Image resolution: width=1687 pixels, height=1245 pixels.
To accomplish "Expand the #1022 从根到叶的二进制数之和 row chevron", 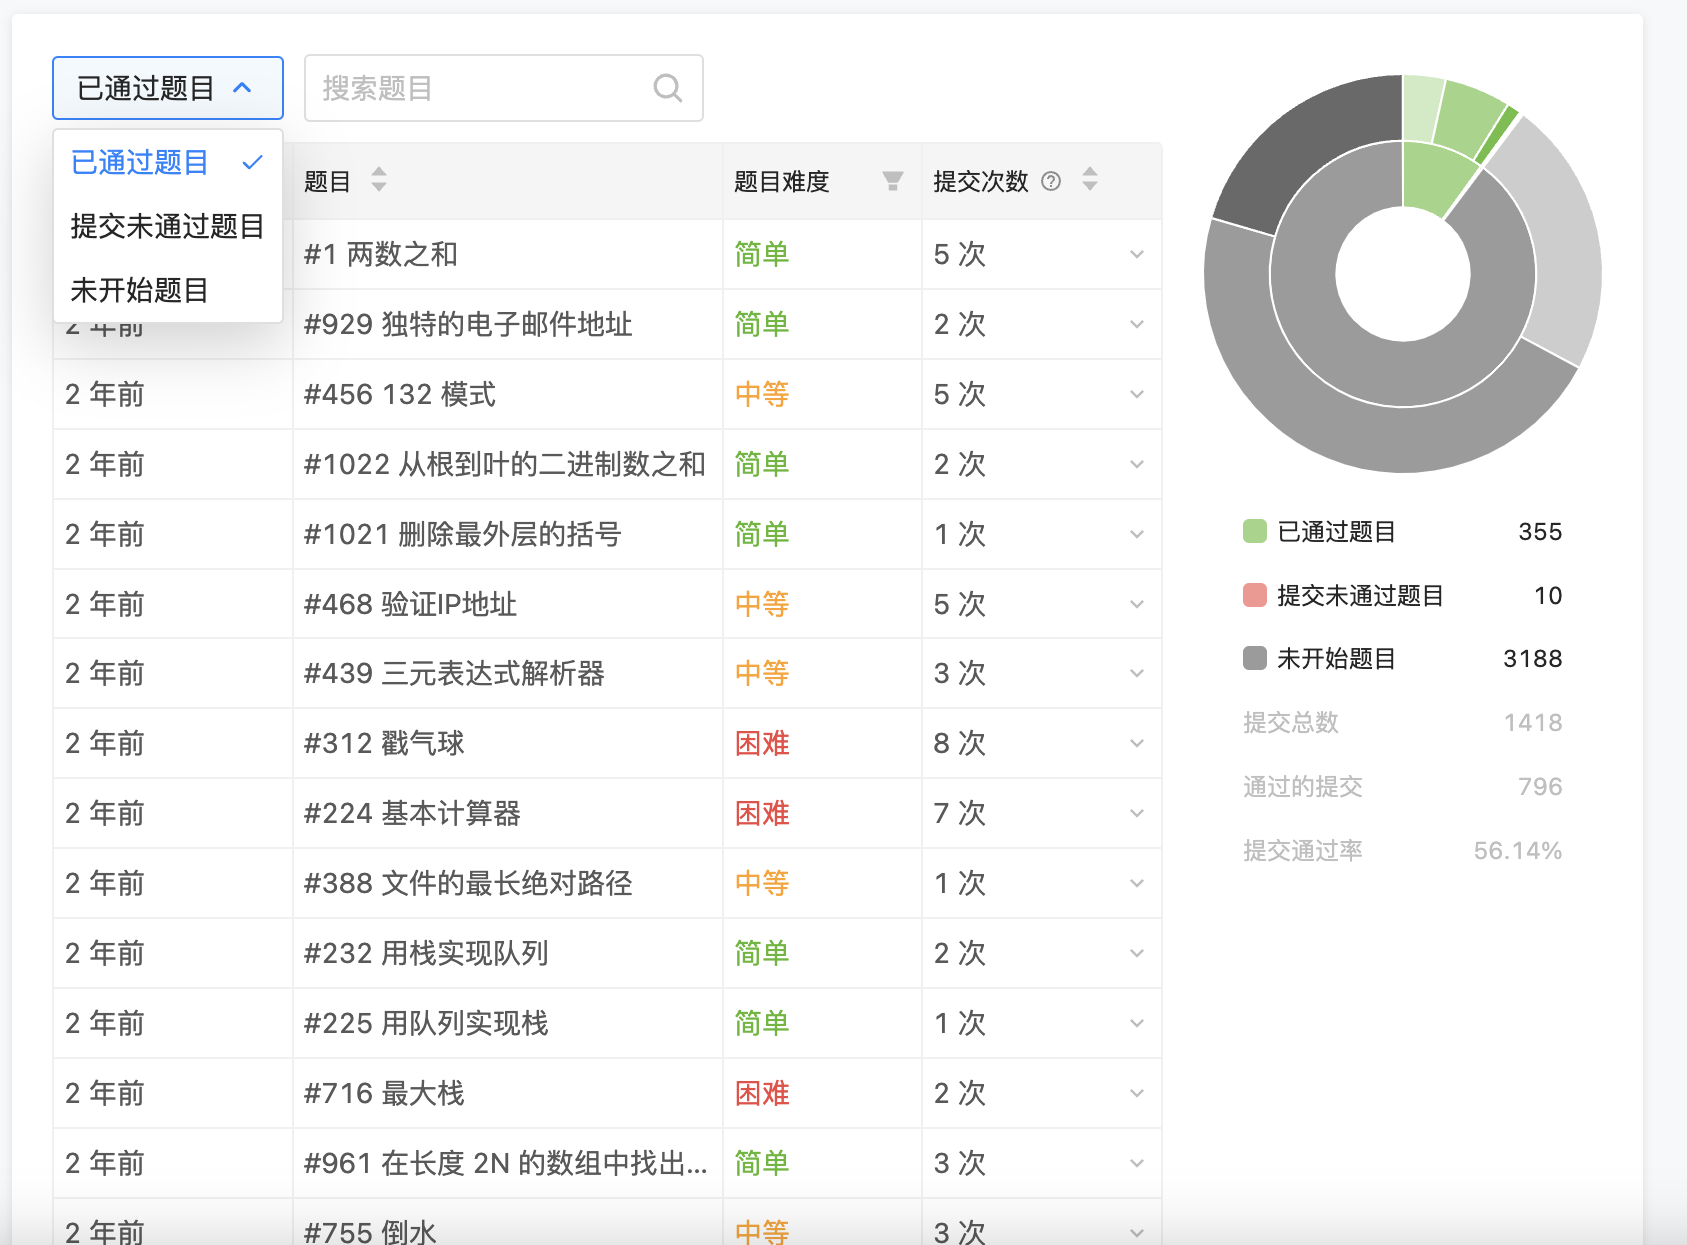I will tap(1137, 464).
